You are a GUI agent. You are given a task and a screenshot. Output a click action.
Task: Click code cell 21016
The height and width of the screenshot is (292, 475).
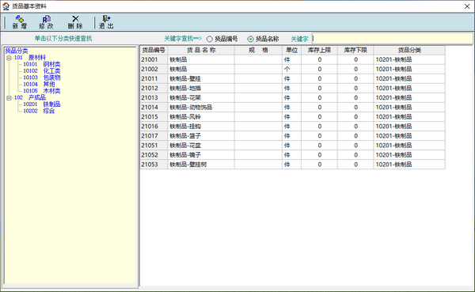[154, 127]
